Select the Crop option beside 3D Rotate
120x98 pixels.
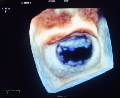65,96
